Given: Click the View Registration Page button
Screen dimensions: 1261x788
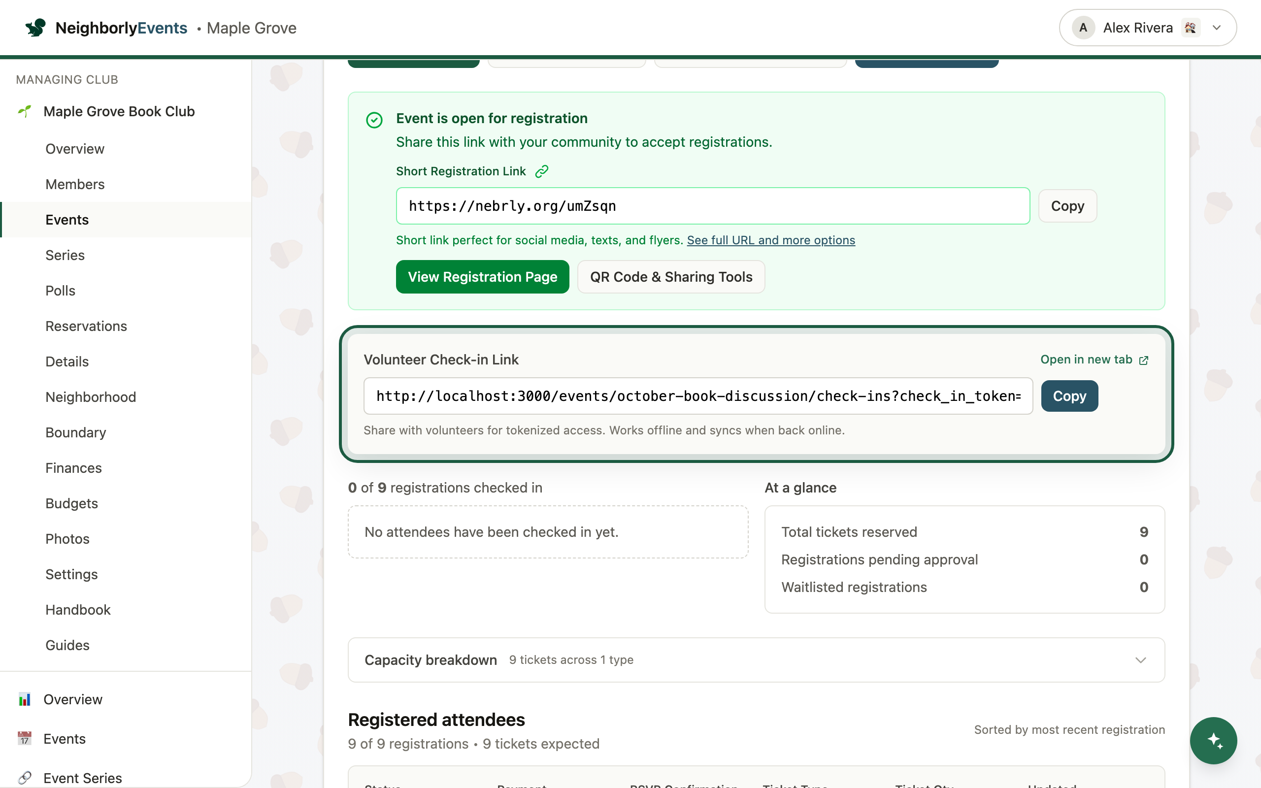Looking at the screenshot, I should click(x=483, y=277).
